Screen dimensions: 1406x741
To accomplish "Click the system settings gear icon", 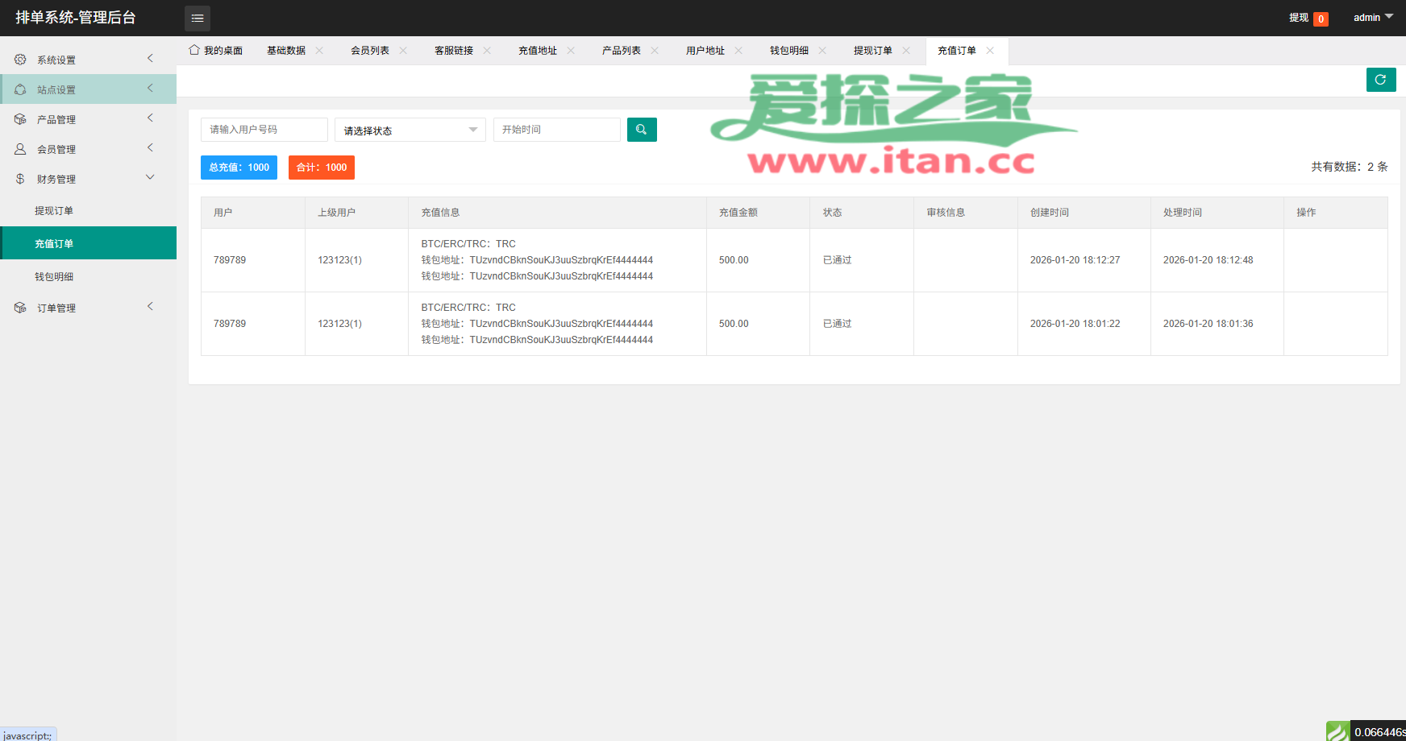I will 20,60.
